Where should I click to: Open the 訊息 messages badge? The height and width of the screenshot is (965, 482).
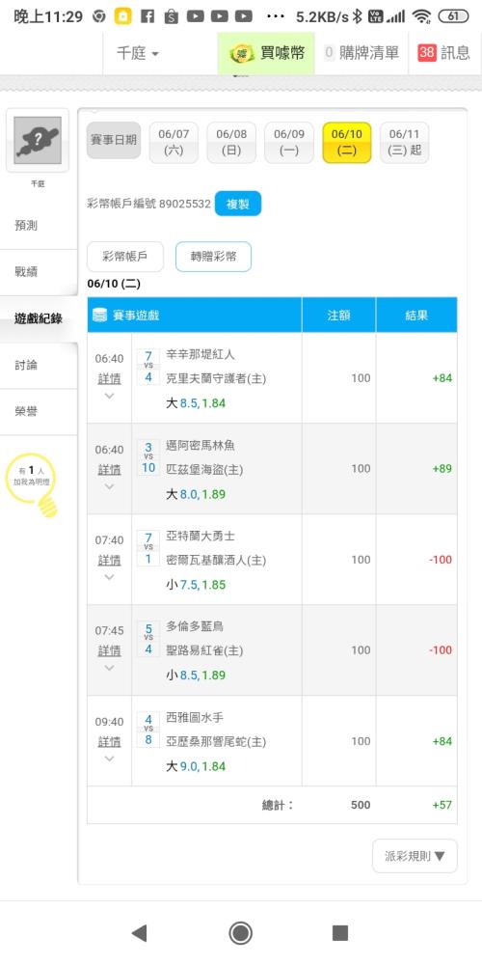[427, 53]
